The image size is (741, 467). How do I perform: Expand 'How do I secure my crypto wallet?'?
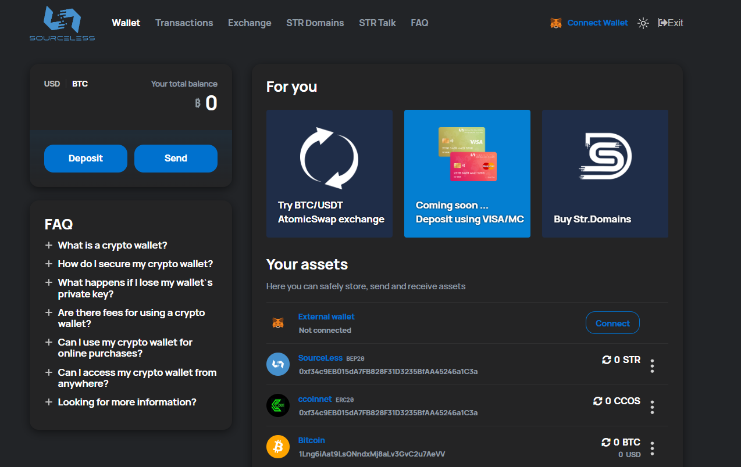tap(129, 264)
